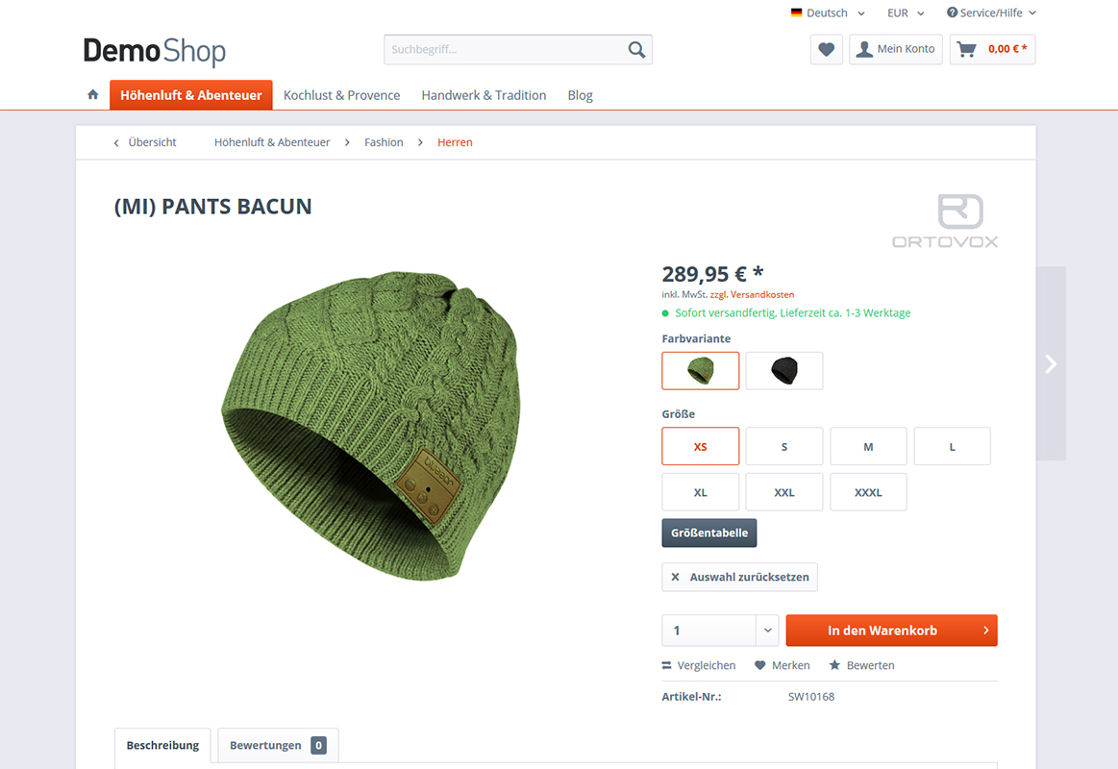Choose size L option
The width and height of the screenshot is (1118, 769).
click(952, 446)
